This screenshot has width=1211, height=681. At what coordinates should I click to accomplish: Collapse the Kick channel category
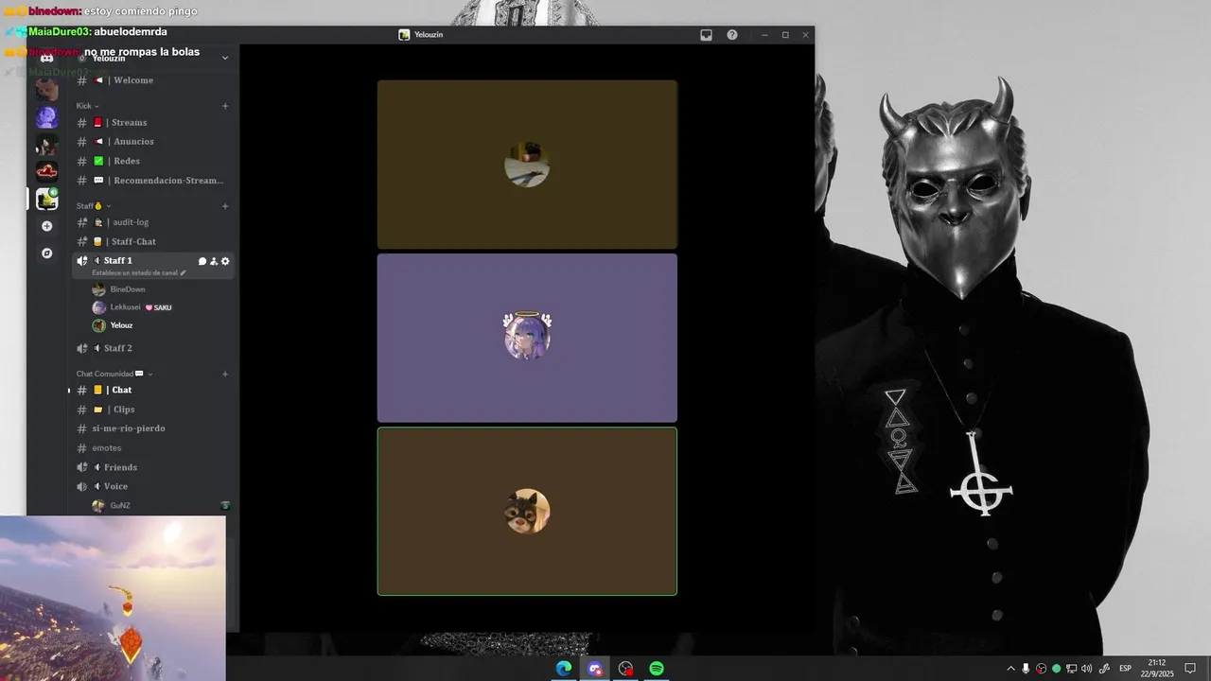88,106
